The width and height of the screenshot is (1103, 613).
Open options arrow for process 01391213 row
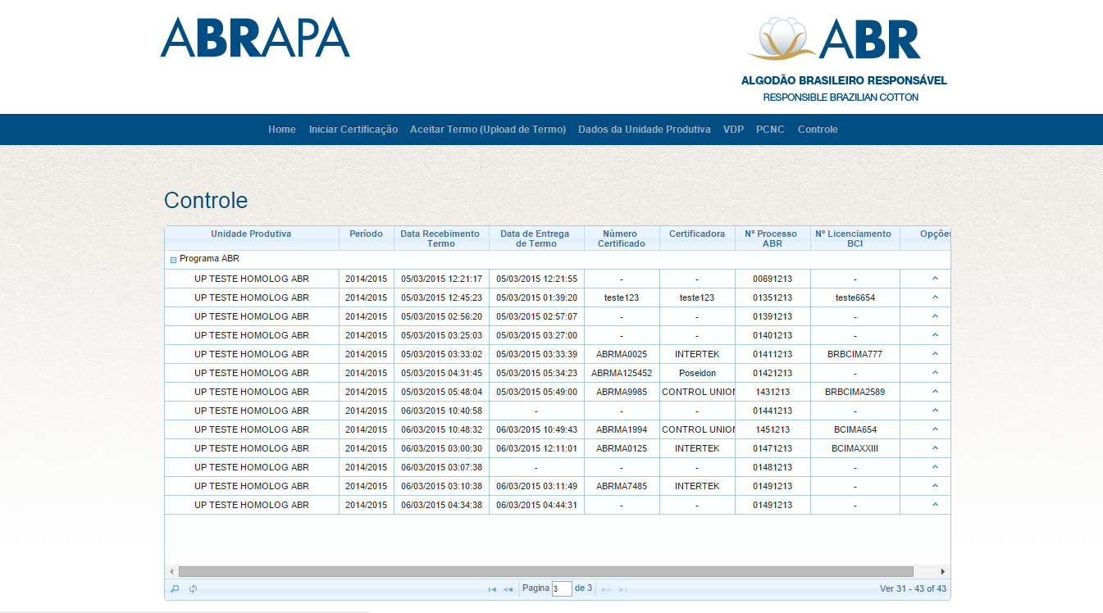[x=935, y=316]
